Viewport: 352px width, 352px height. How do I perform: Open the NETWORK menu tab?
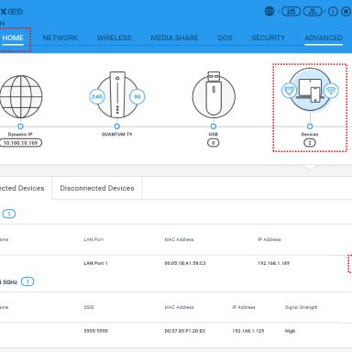pos(60,38)
